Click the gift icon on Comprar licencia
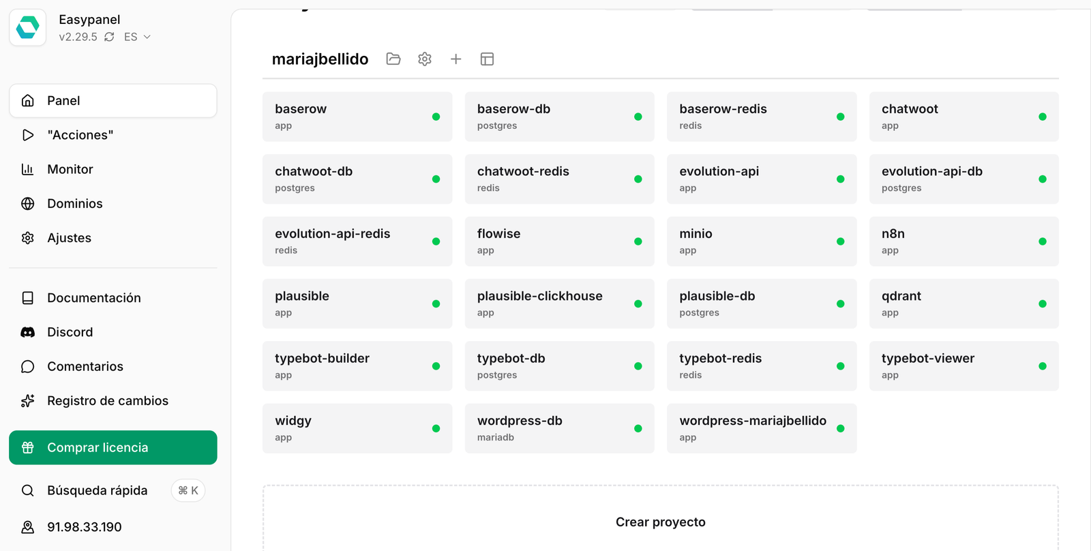The height and width of the screenshot is (551, 1091). click(x=28, y=447)
